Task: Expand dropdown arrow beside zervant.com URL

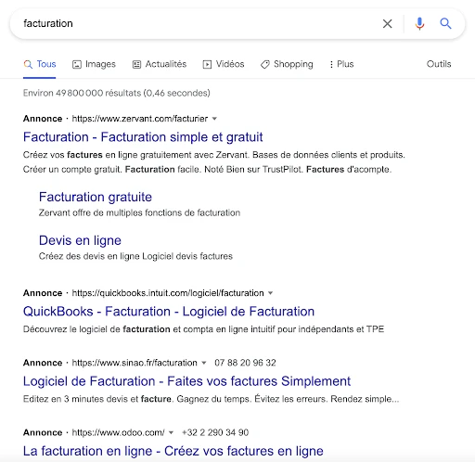Action: click(214, 119)
